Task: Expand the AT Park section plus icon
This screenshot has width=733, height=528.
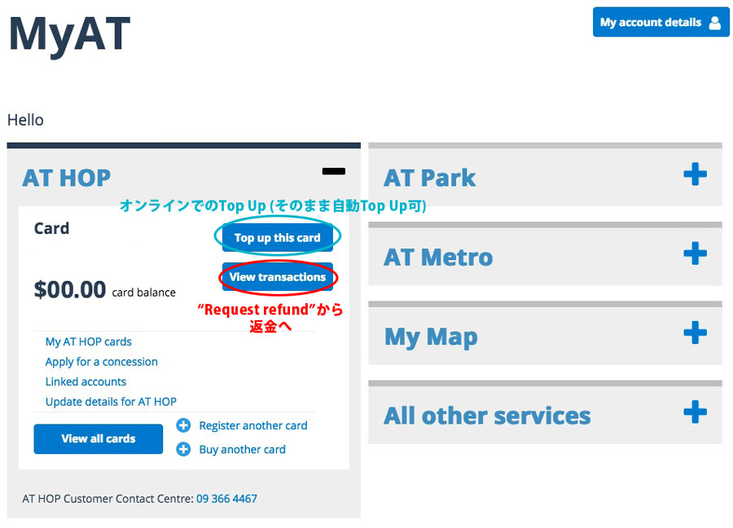Action: (695, 174)
